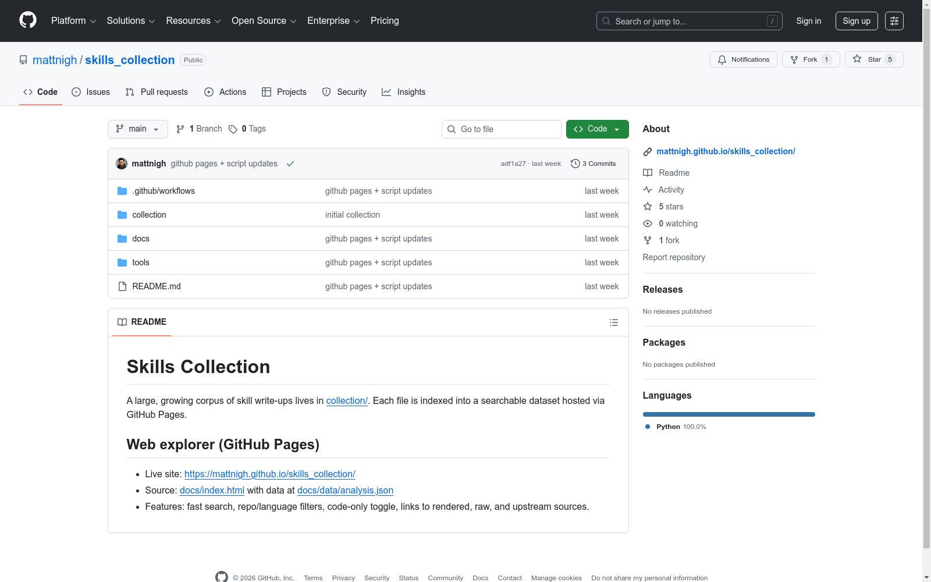Open the main branch selector dropdown
Viewport: 931px width, 582px height.
(x=138, y=129)
